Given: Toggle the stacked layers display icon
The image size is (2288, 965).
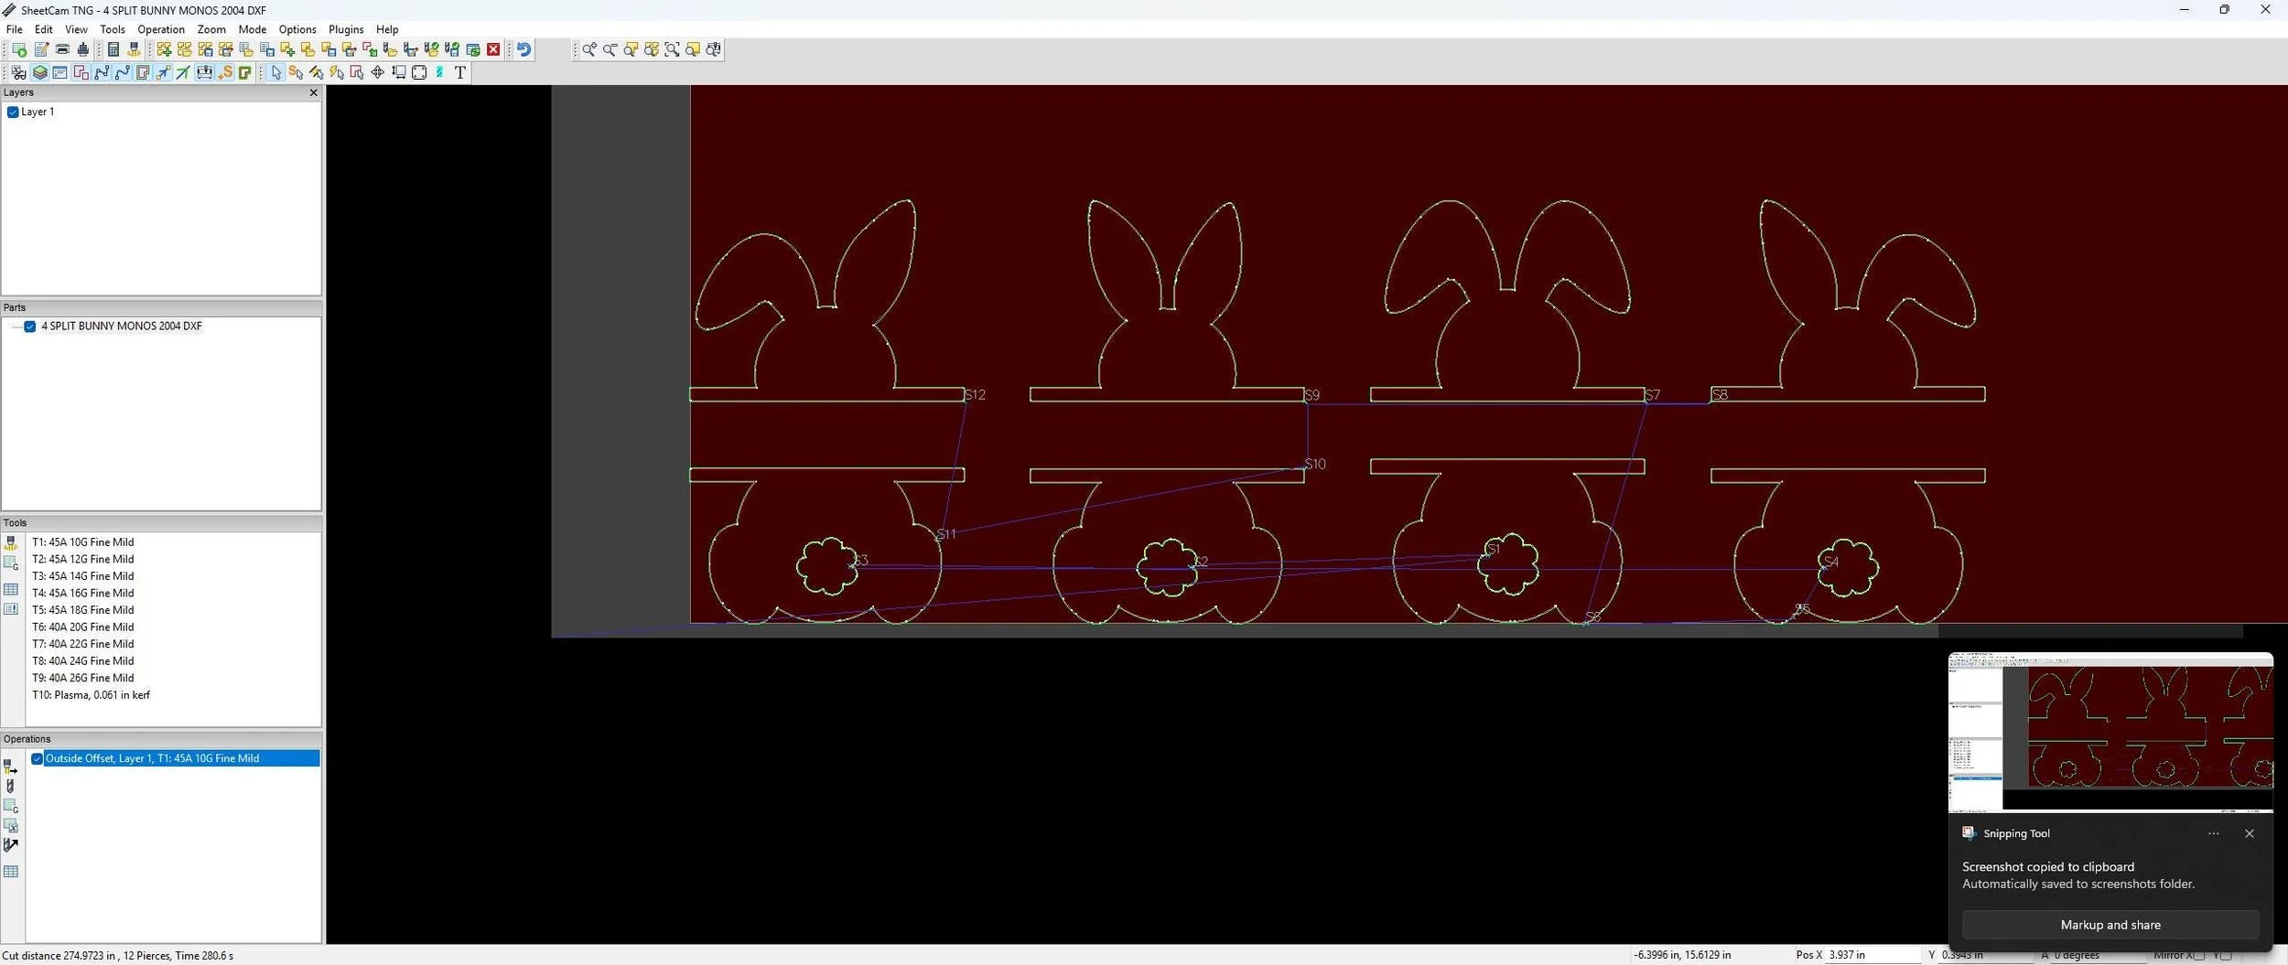Looking at the screenshot, I should tap(39, 72).
